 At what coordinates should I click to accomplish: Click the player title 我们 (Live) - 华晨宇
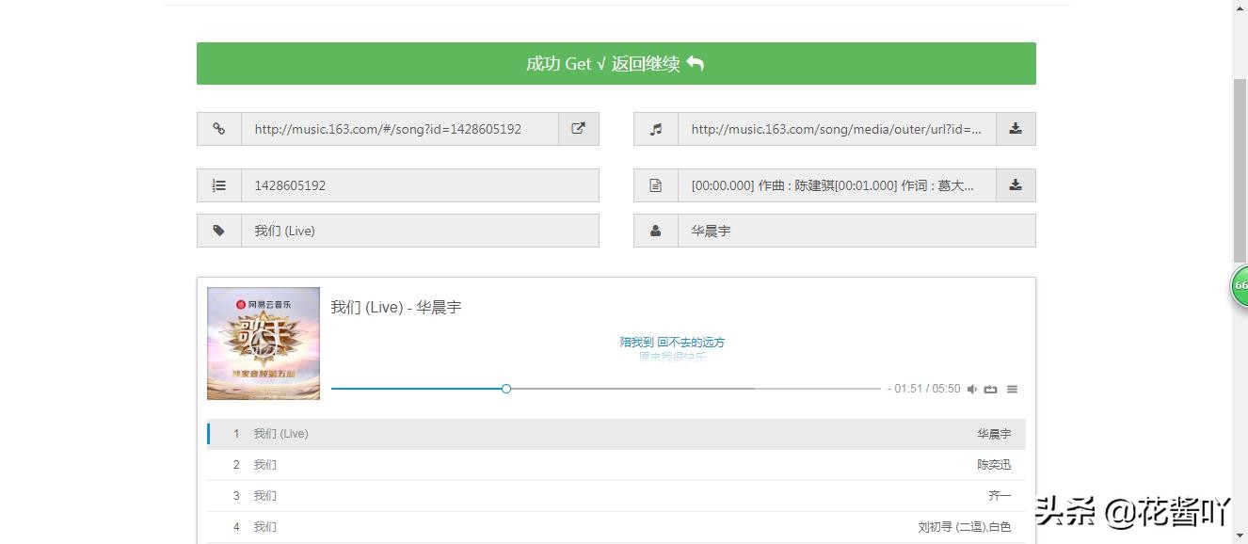click(396, 307)
